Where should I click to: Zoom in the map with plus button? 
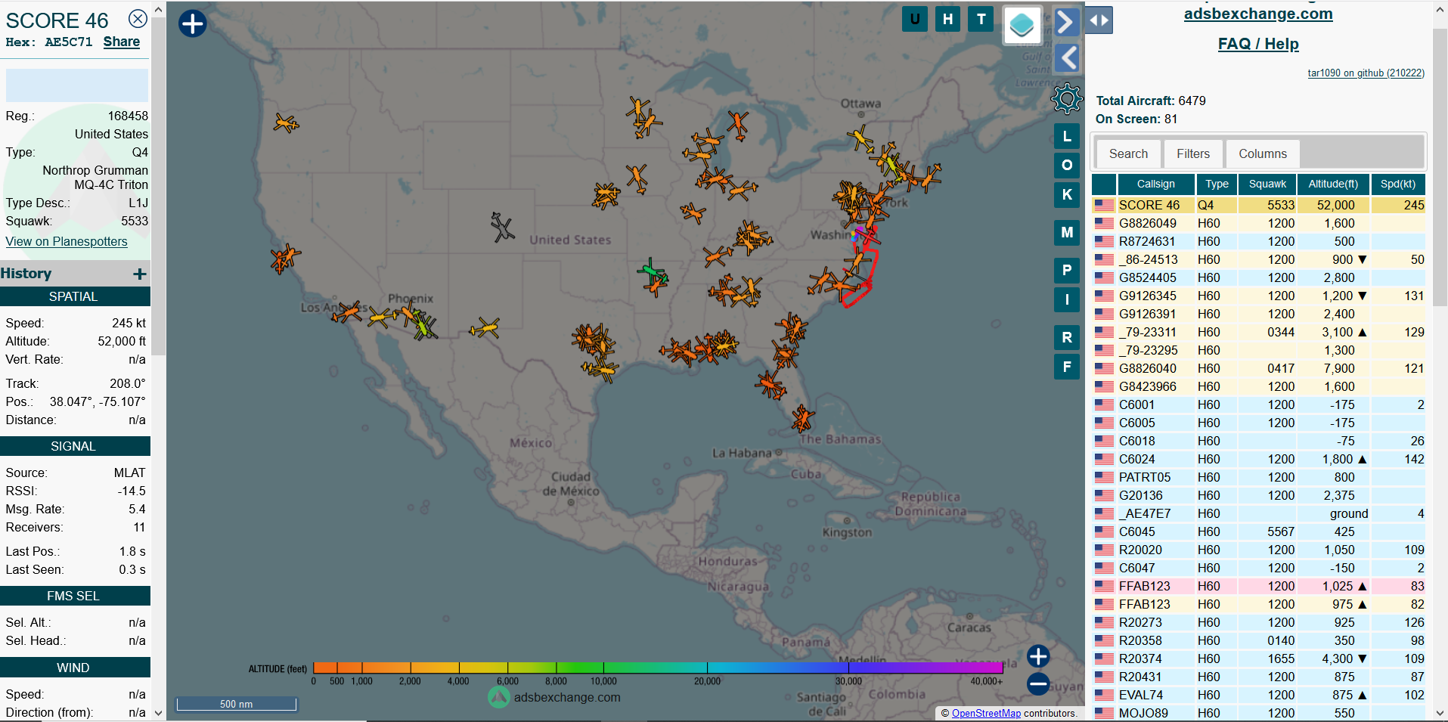tap(1038, 656)
